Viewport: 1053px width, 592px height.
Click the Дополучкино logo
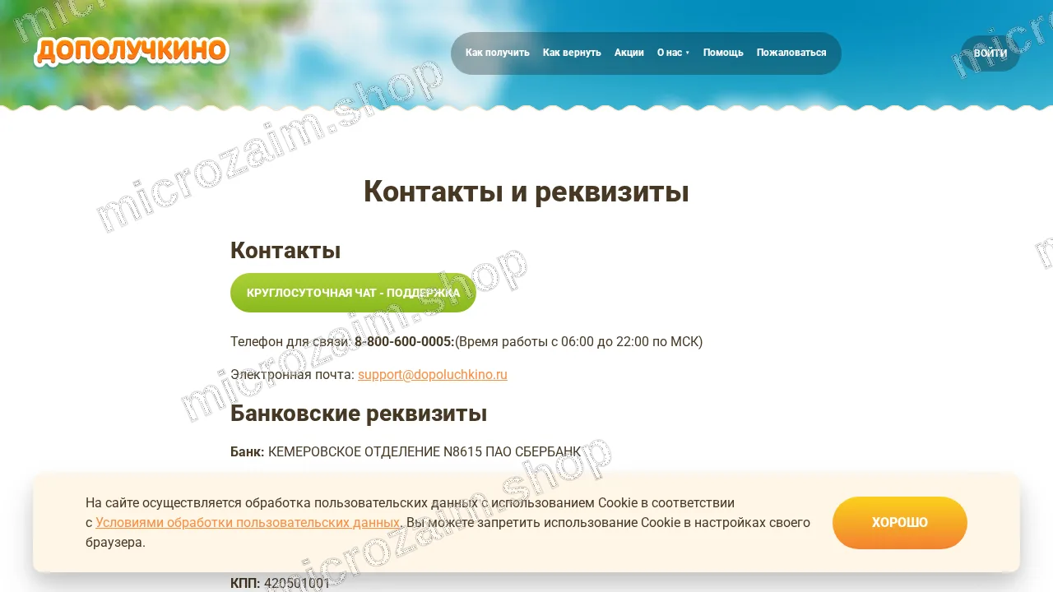132,51
